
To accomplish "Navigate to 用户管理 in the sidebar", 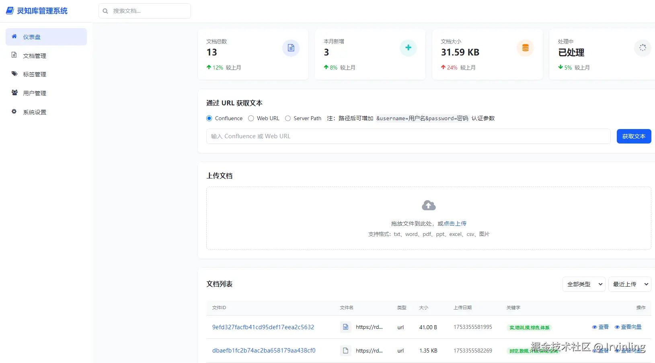I will (x=46, y=93).
